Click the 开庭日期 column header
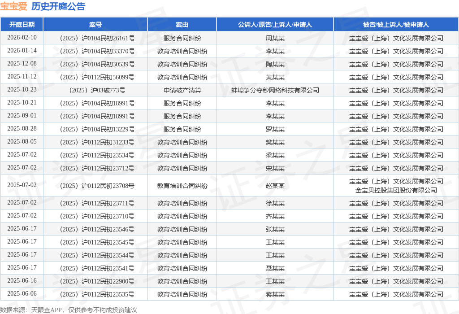 (x=22, y=25)
